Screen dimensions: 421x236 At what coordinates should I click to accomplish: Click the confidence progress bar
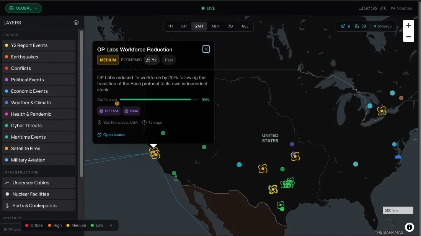click(x=160, y=99)
